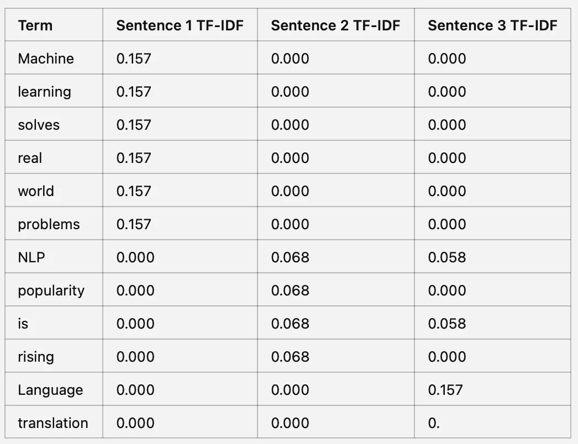Click Machine's Sentence 1 value 0.157
Viewport: 578px width, 444px height.
(x=134, y=59)
